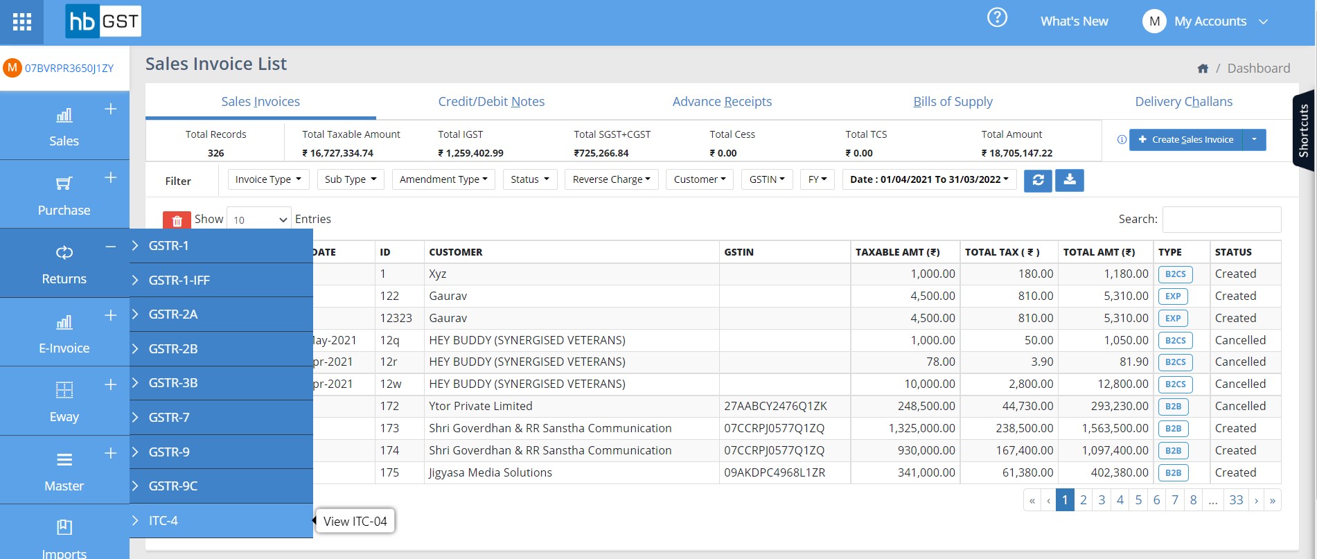Go to Dashboard breadcrumb link
The height and width of the screenshot is (559, 1317).
1259,69
